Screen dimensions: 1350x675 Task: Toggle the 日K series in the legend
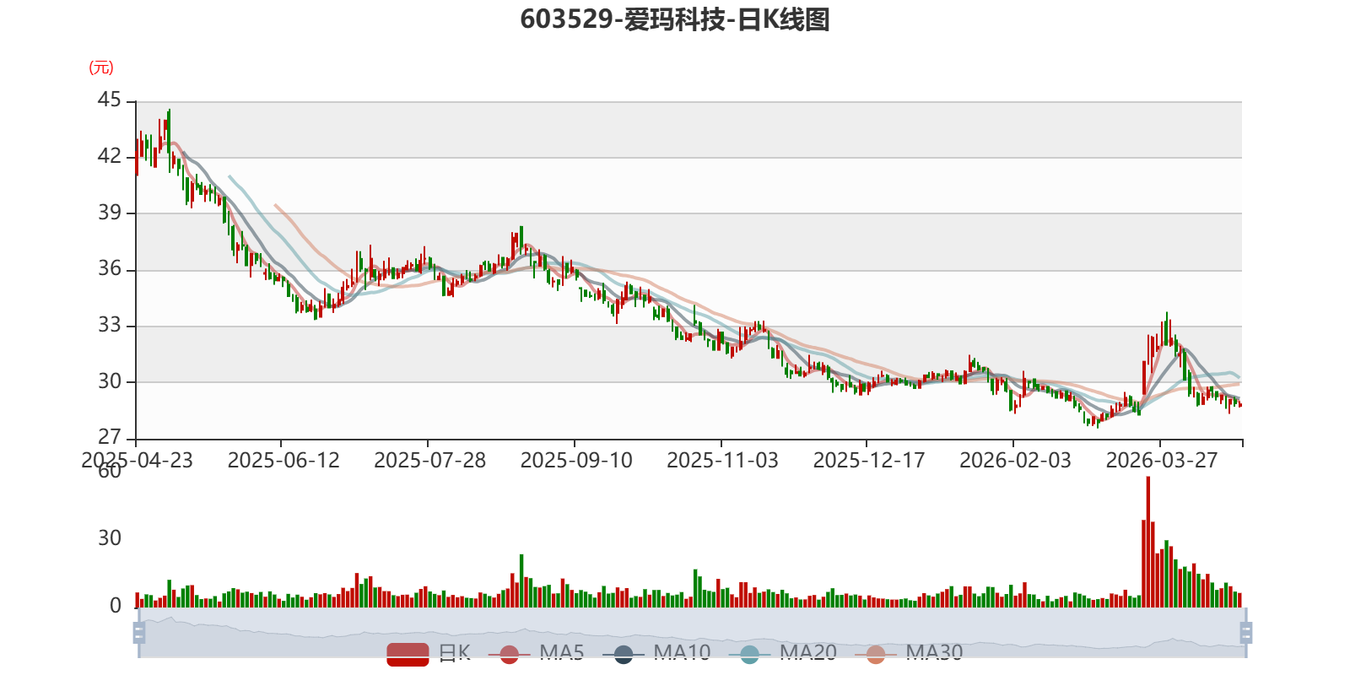click(x=429, y=654)
